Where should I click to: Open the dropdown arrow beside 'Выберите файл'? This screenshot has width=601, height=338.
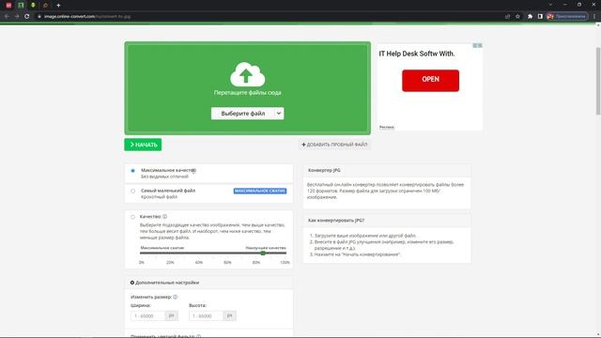(279, 114)
